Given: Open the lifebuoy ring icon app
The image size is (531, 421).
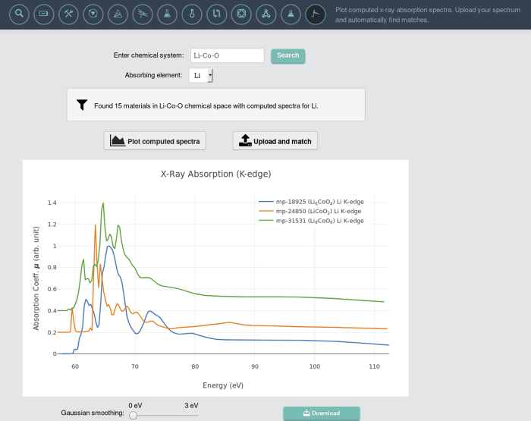Looking at the screenshot, I should click(241, 14).
